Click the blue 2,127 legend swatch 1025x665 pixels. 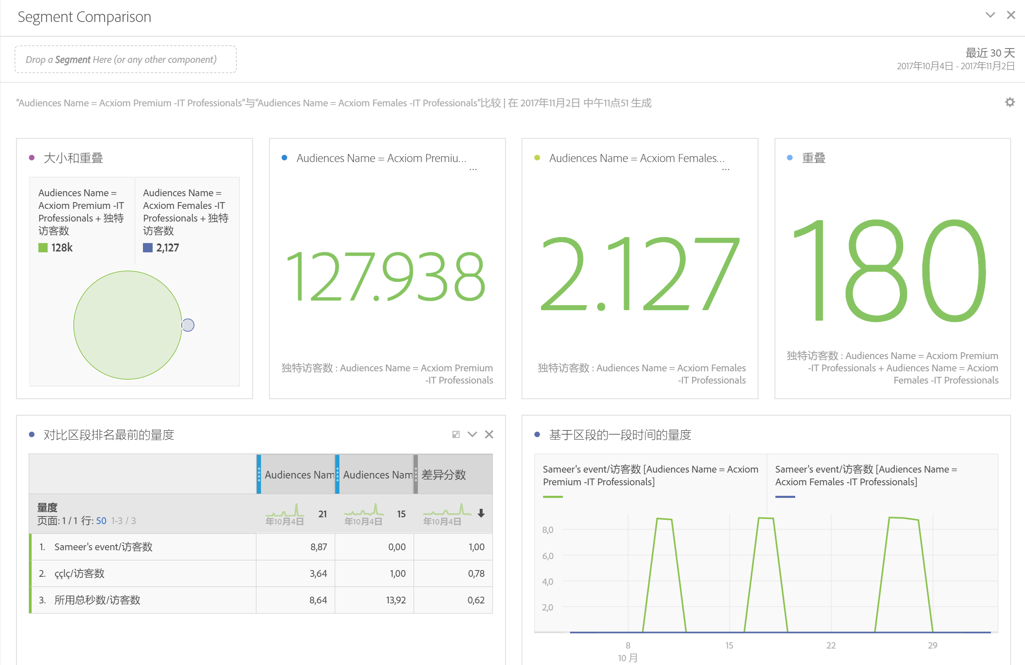(x=148, y=248)
